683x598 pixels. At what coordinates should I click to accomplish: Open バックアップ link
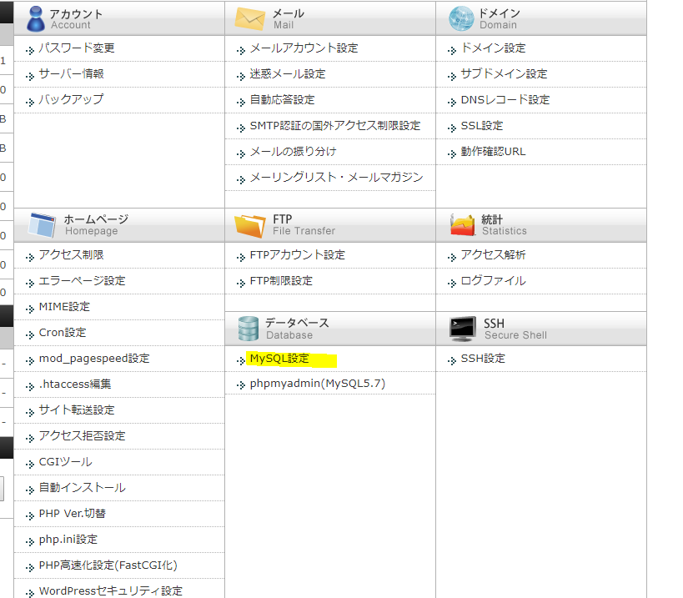point(72,99)
